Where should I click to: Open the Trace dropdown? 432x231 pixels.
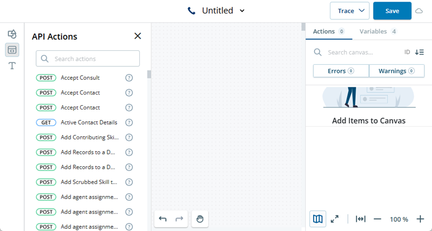pyautogui.click(x=349, y=11)
